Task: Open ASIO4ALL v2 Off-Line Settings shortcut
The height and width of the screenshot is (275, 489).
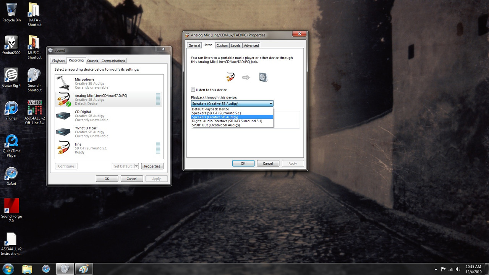Action: [x=34, y=113]
